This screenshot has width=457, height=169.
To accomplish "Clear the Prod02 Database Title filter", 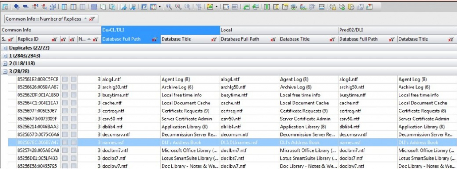I will coord(451,39).
